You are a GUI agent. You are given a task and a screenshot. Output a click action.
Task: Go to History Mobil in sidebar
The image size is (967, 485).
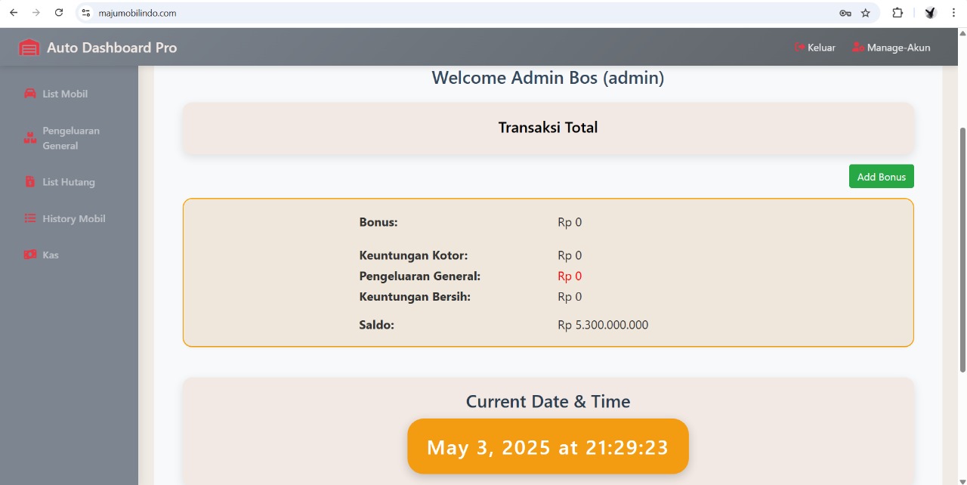click(74, 218)
